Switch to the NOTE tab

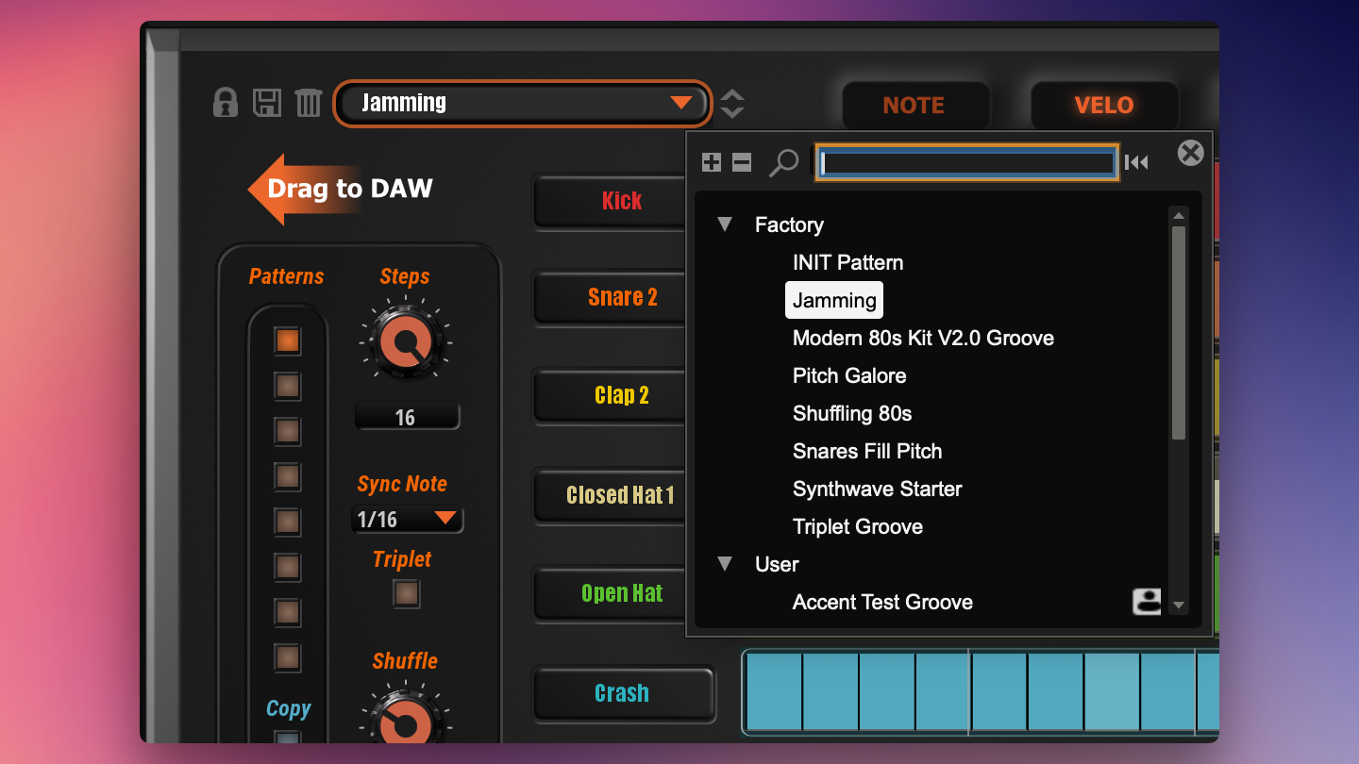[x=914, y=106]
